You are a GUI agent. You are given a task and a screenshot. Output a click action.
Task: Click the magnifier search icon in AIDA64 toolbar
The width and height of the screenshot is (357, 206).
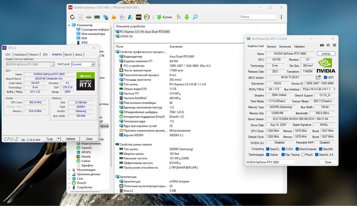[195, 17]
